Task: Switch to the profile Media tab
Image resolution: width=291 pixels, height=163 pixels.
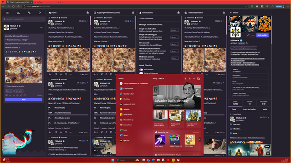Action: (265, 109)
